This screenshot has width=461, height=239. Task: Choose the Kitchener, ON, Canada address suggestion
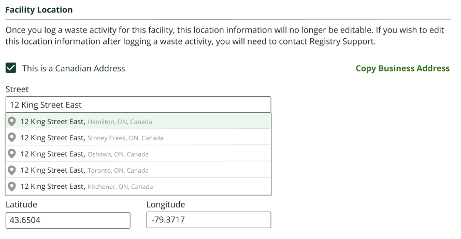click(x=138, y=186)
